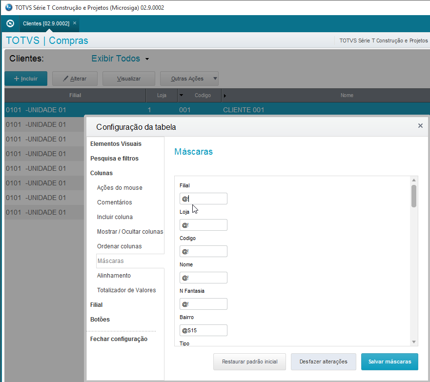Select the CLIENTE 001 row
The image size is (430, 382).
[217, 110]
